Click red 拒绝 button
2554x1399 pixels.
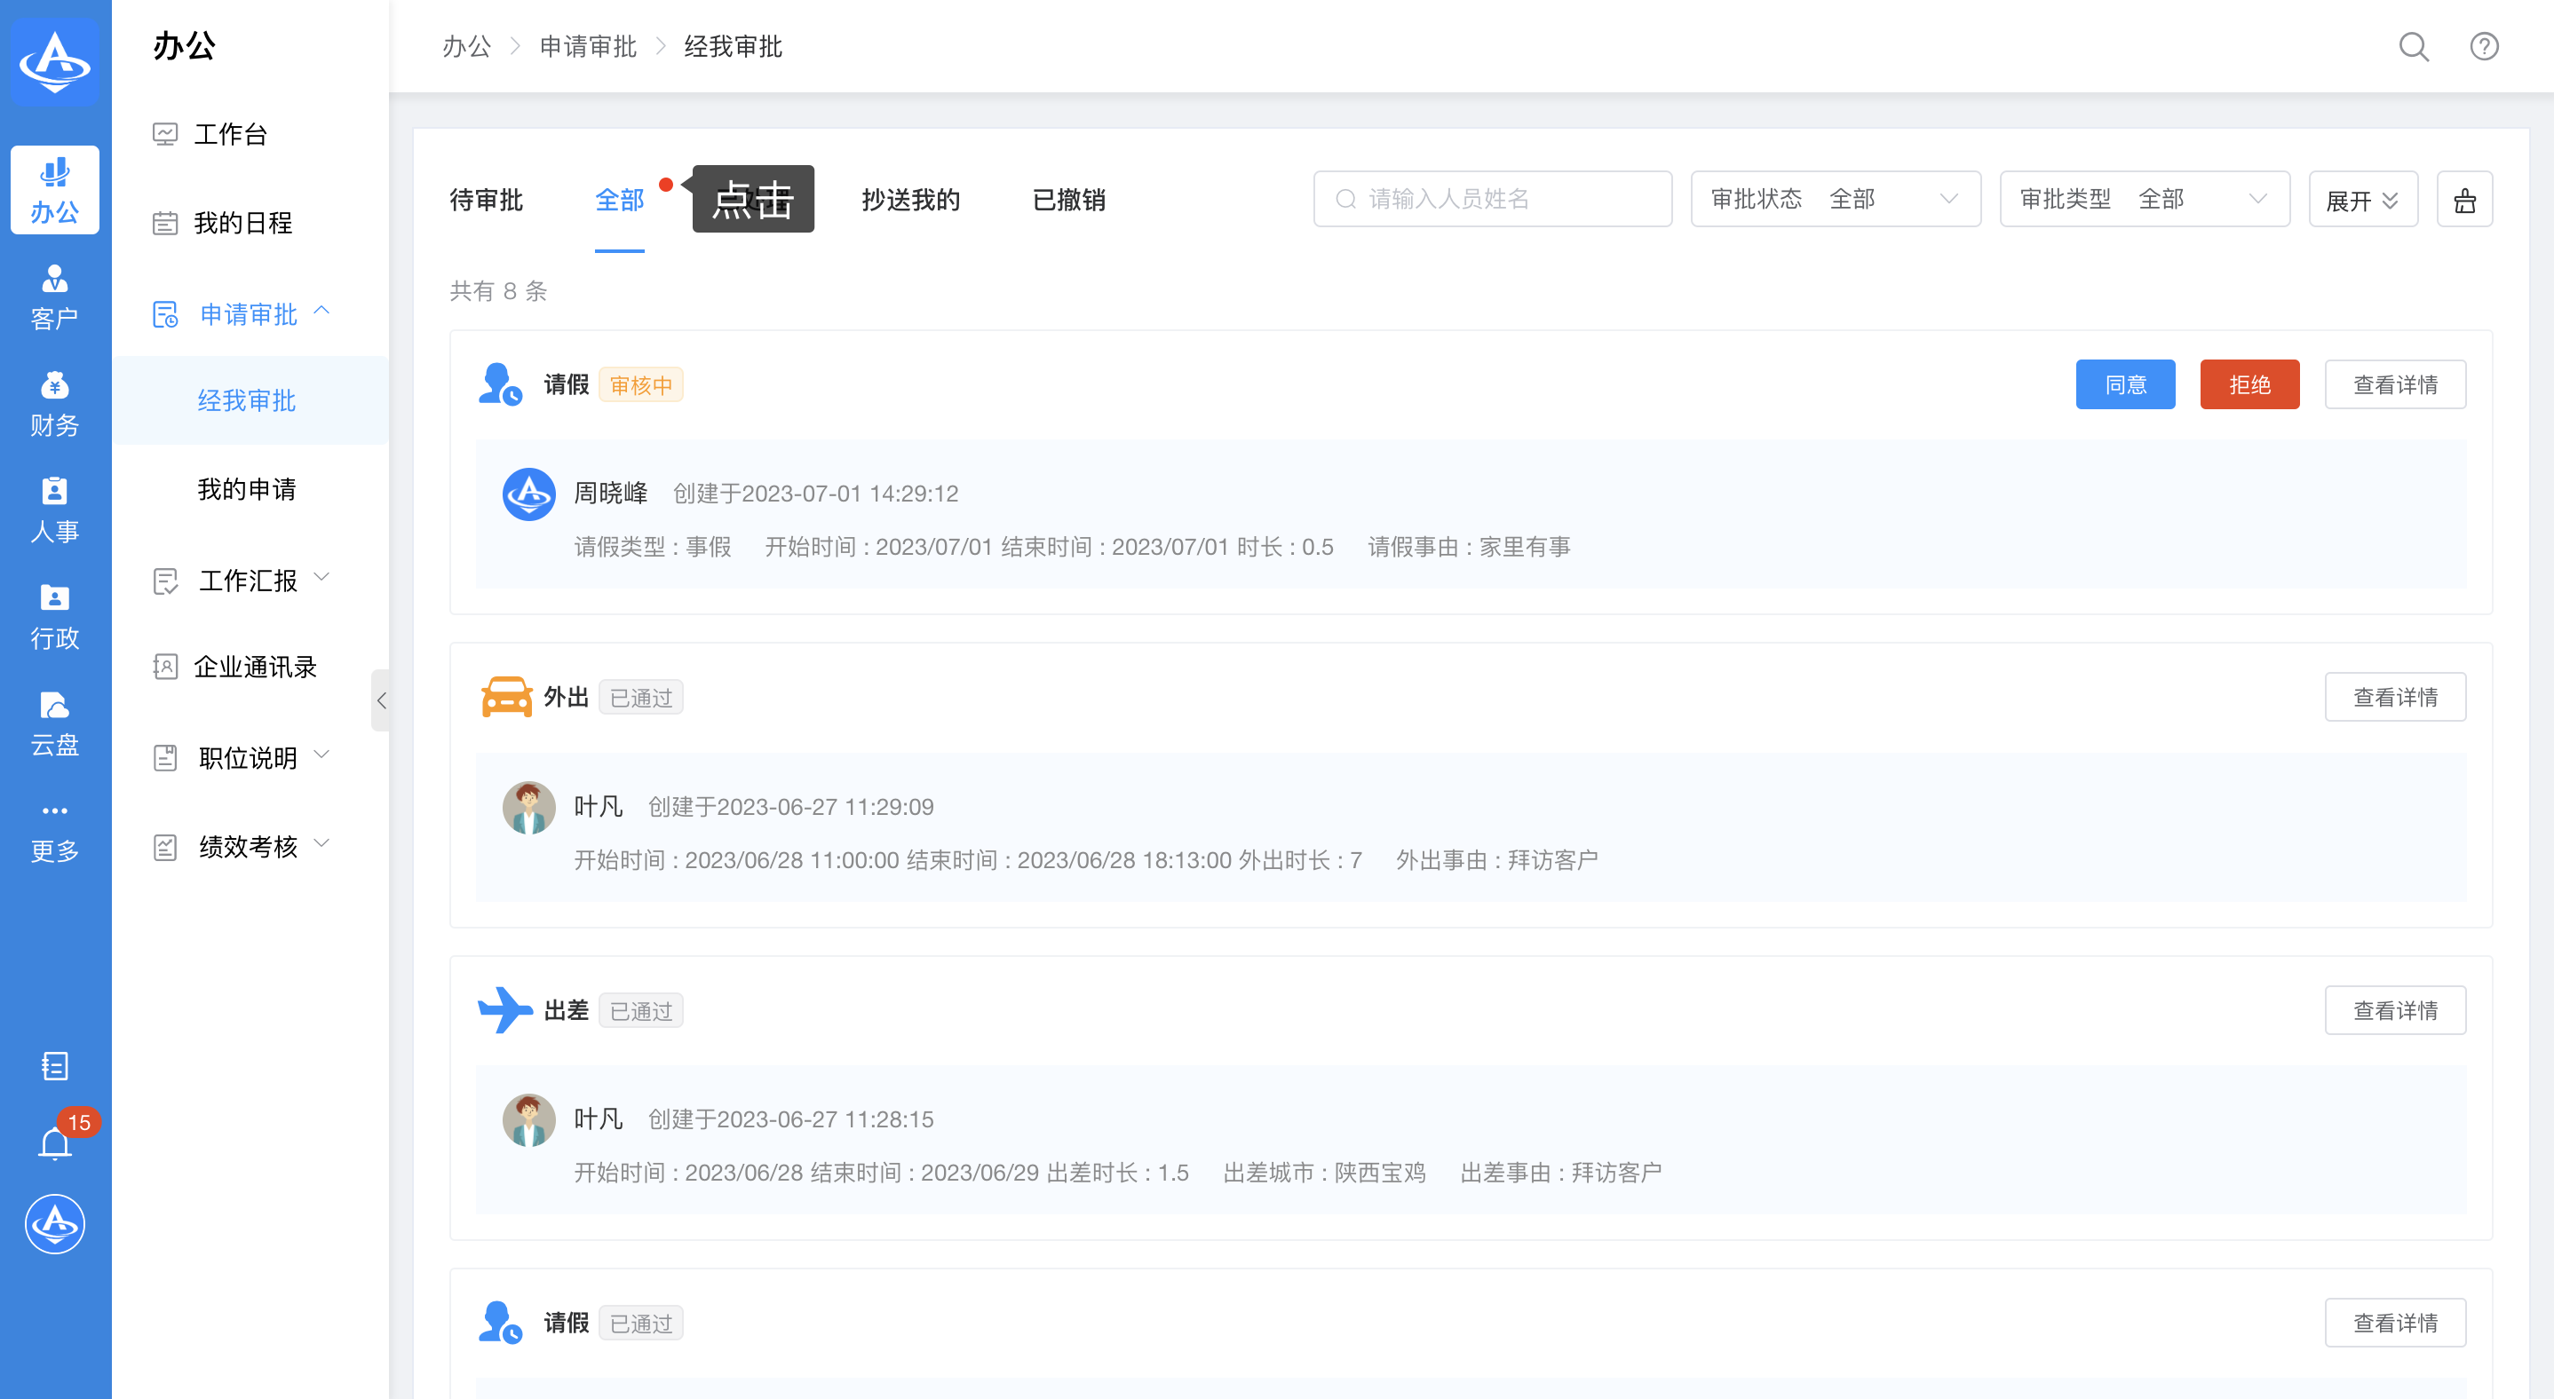pos(2249,384)
